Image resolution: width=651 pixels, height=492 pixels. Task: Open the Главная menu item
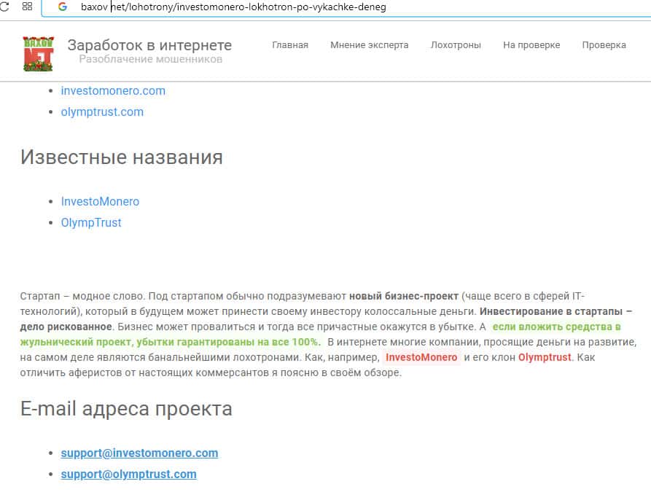(290, 45)
